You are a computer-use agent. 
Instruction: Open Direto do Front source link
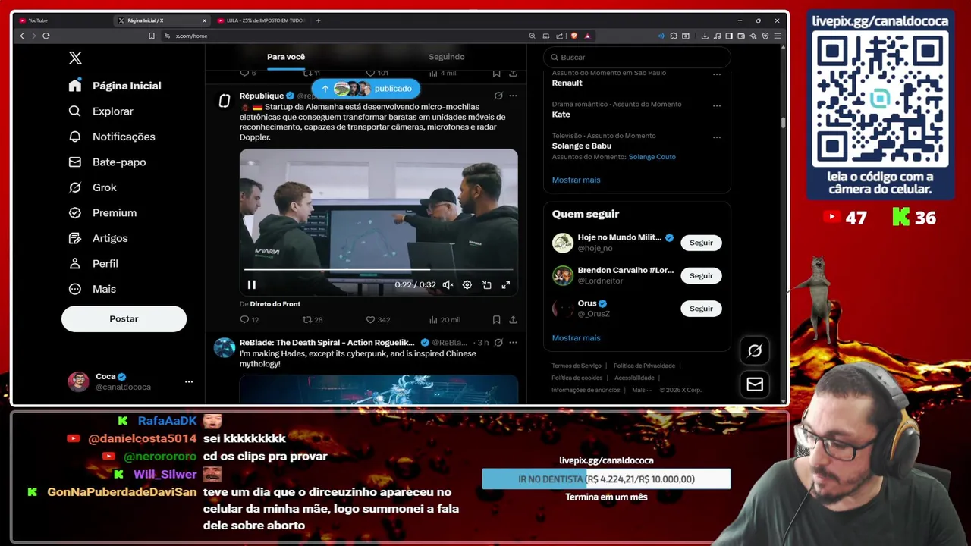(275, 304)
